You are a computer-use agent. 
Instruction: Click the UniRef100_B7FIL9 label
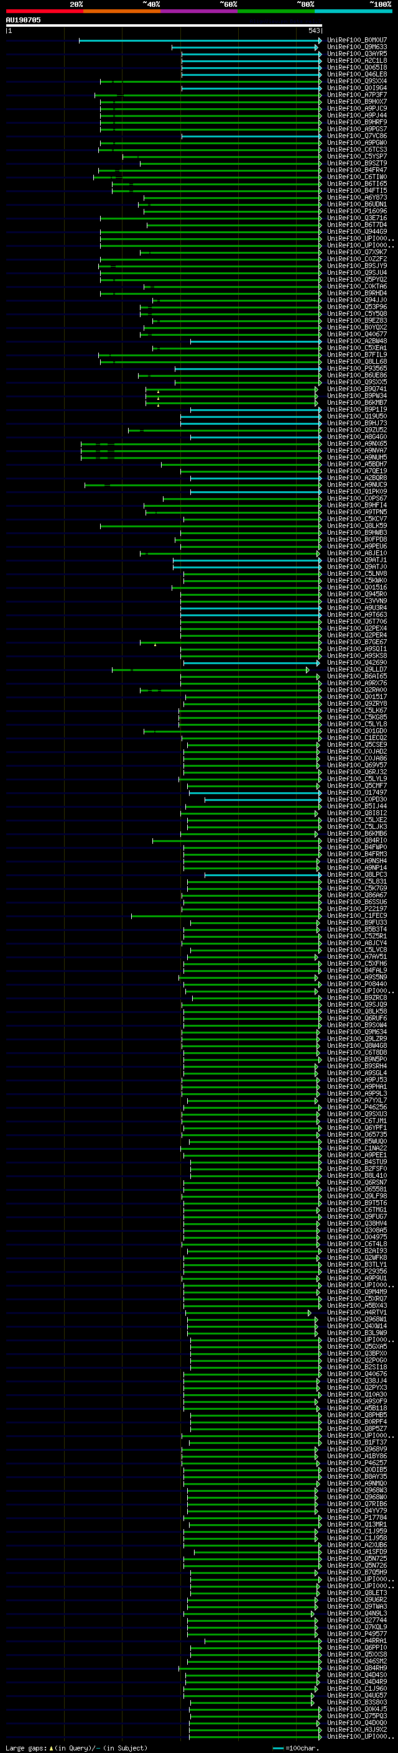357,355
